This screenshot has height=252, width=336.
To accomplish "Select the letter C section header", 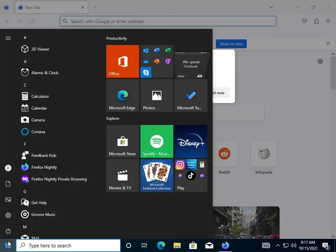I will tap(25, 85).
